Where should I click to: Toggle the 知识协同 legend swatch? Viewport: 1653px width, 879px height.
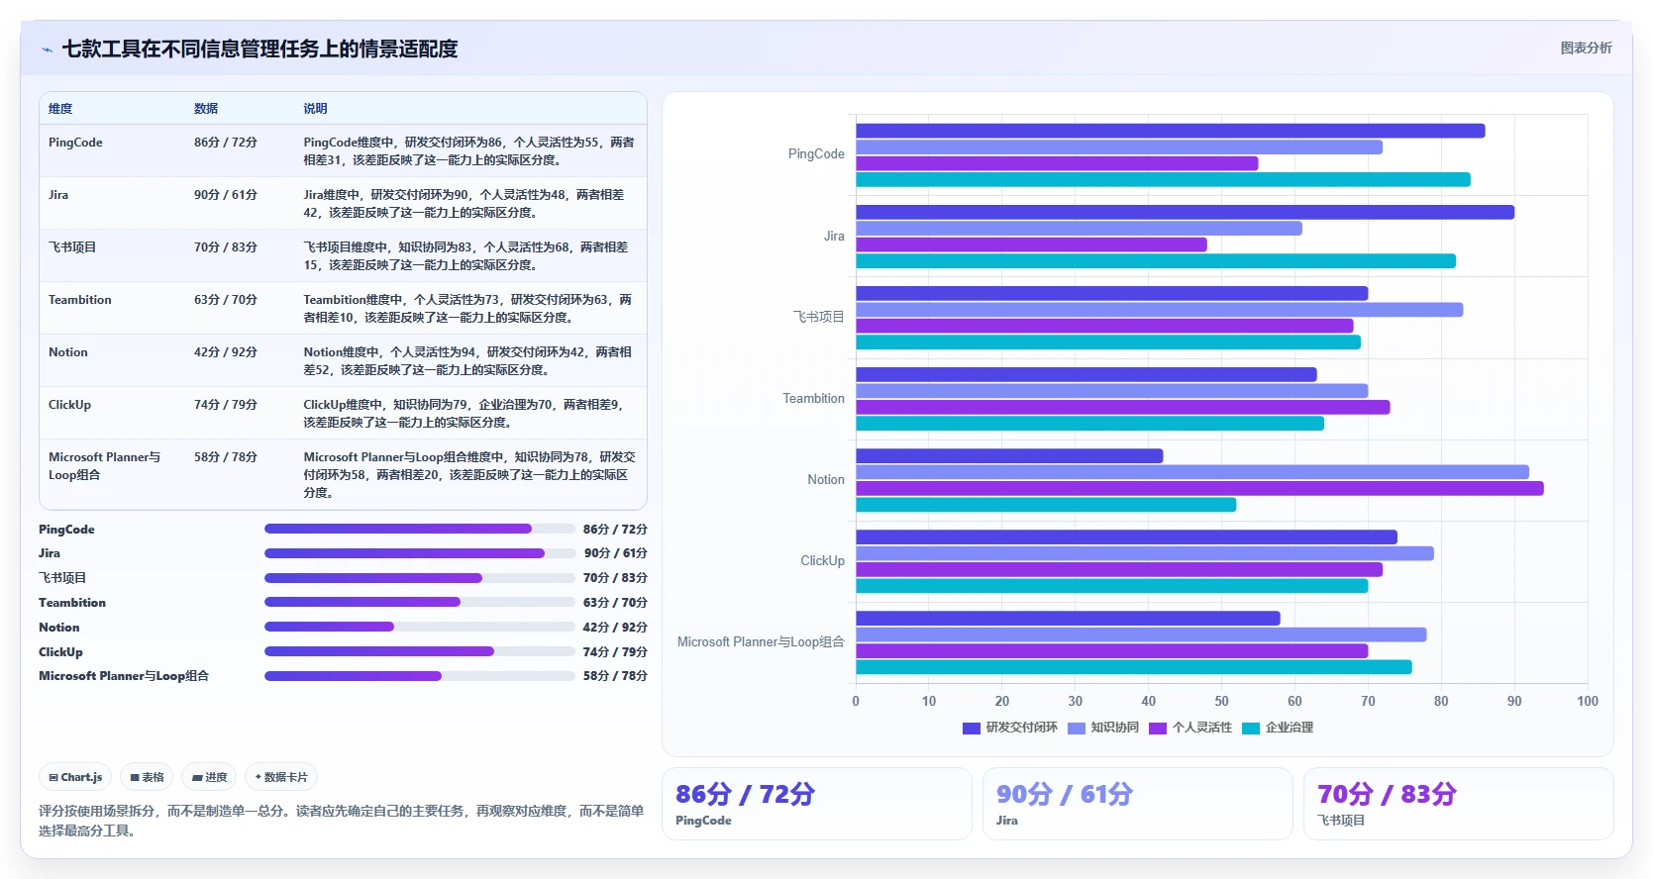coord(1077,728)
